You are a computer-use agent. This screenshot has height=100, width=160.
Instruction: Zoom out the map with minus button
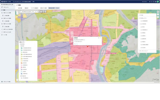[x=17, y=14]
